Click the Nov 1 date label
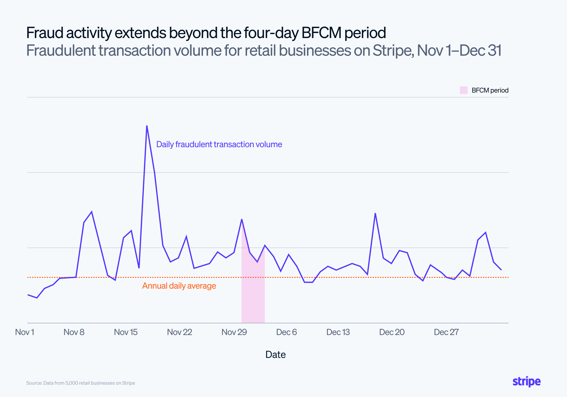 pyautogui.click(x=25, y=332)
